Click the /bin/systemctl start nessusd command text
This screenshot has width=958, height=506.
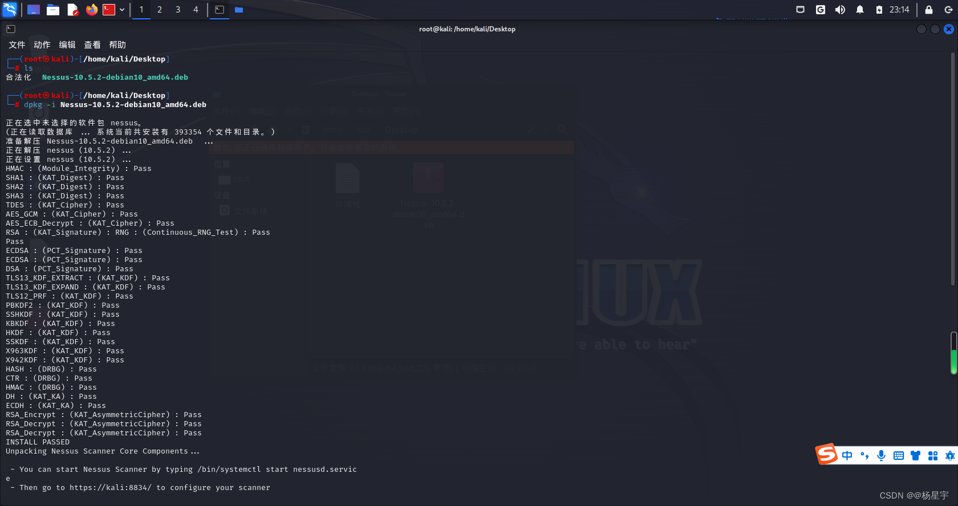coord(277,470)
